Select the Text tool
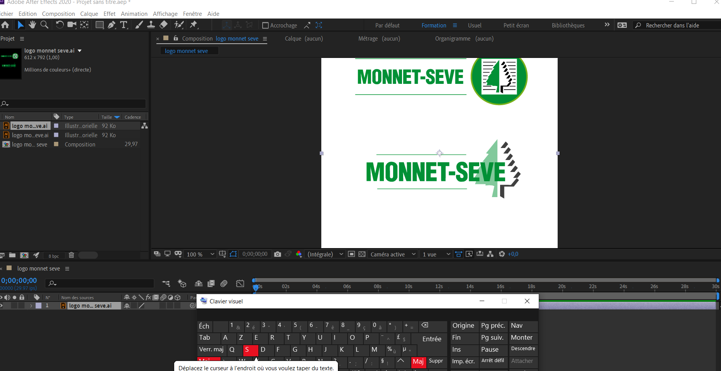The width and height of the screenshot is (721, 371). [124, 25]
